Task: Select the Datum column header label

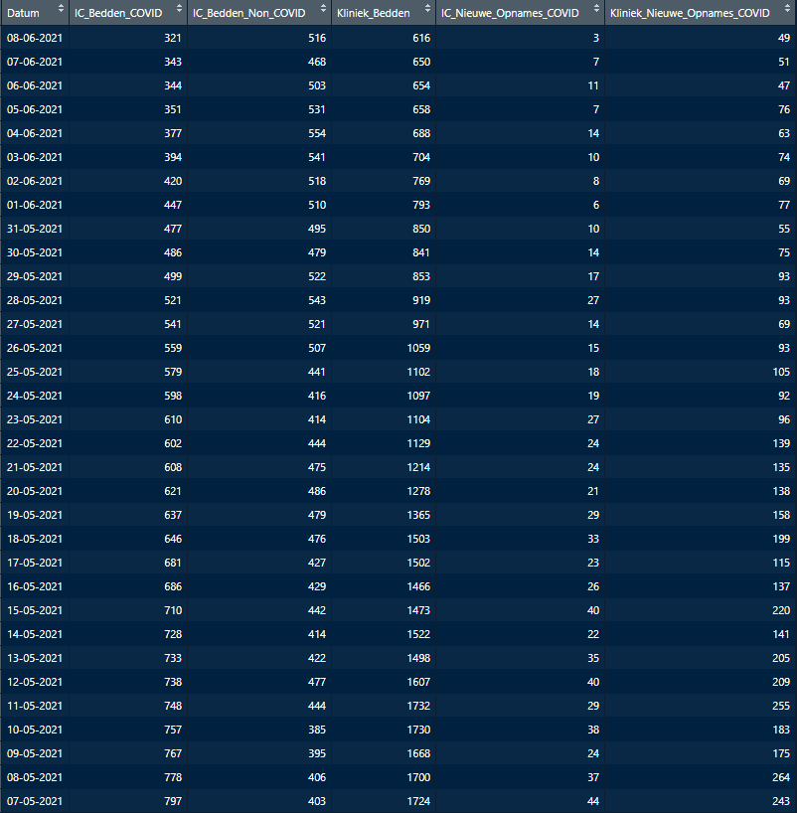Action: [x=23, y=13]
